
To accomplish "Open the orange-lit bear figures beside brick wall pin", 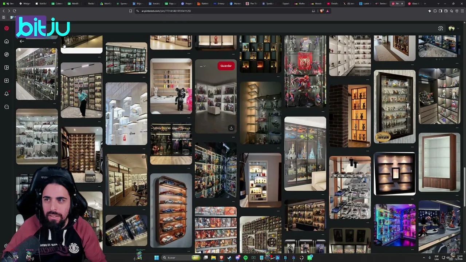I will (350, 116).
